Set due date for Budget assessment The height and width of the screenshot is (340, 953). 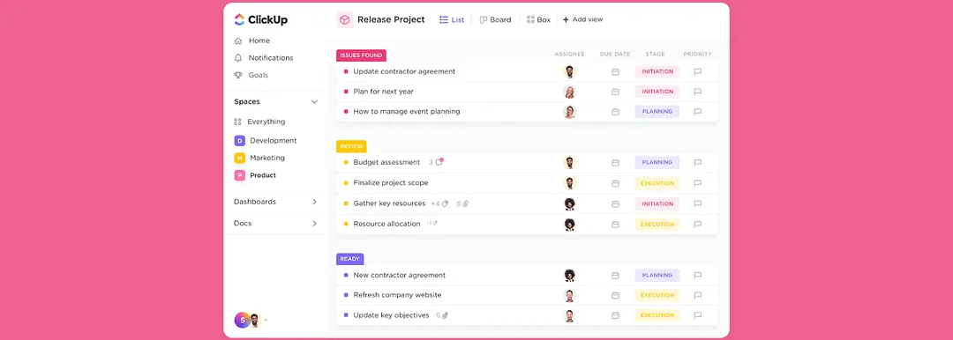(x=615, y=163)
